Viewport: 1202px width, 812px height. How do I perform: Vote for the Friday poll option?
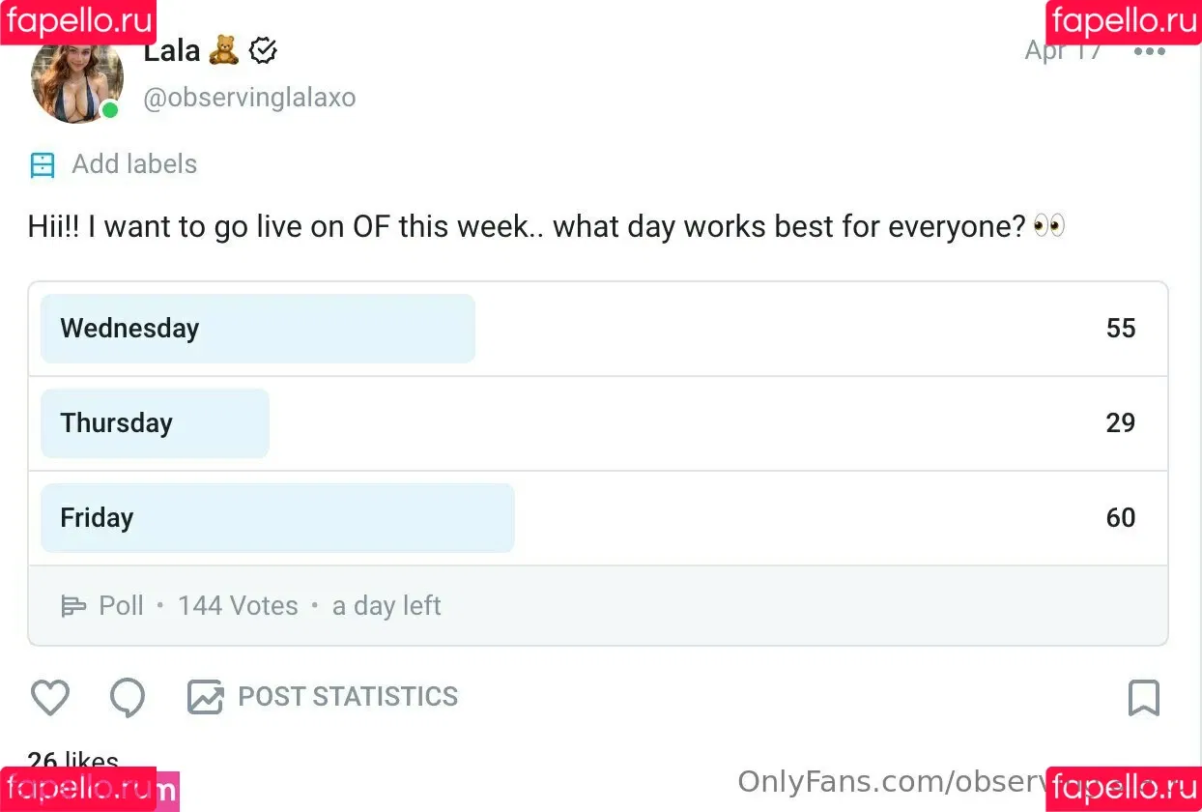(598, 518)
